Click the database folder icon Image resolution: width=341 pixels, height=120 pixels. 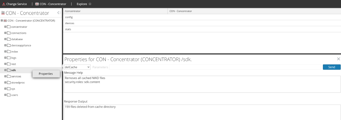point(9,39)
